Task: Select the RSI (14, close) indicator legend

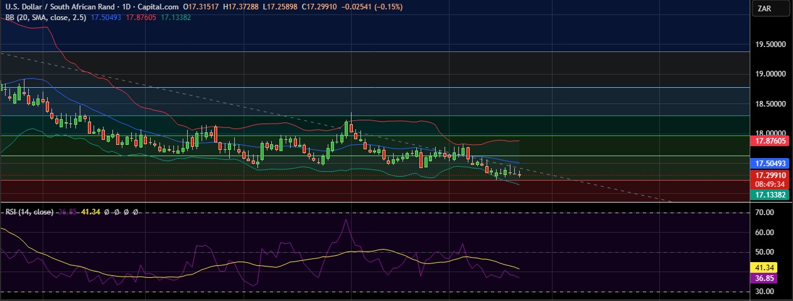Action: pos(28,212)
